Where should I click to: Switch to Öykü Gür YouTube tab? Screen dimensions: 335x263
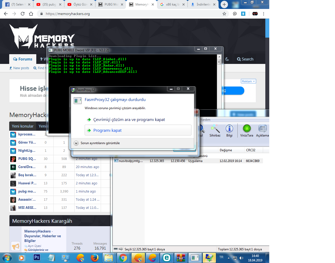pyautogui.click(x=80, y=4)
